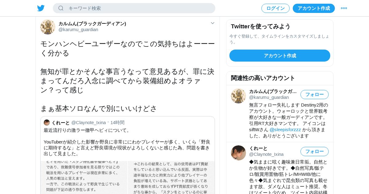Click the sidebar アカウント作成 signup button
Viewport: 369px width, 194px height.
click(280, 56)
